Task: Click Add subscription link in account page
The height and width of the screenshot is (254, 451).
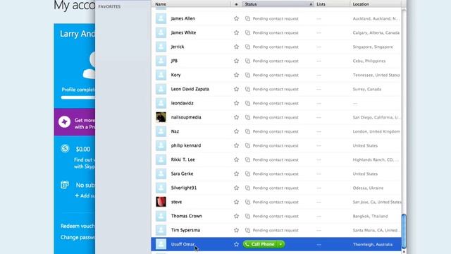Action: pos(85,195)
